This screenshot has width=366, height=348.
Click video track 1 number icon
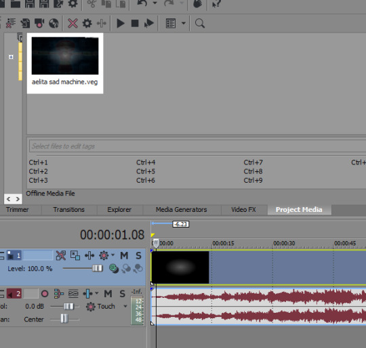tap(14, 255)
